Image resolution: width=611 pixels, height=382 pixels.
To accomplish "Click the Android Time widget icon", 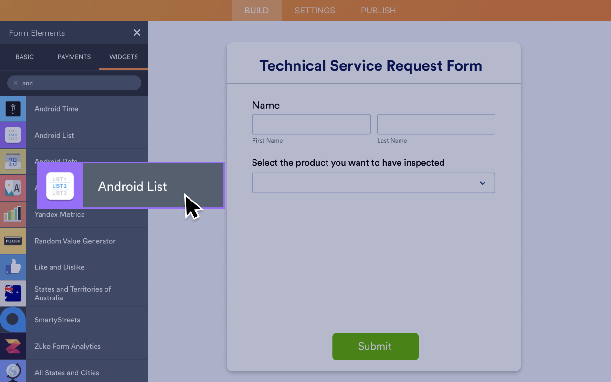I will [x=13, y=109].
